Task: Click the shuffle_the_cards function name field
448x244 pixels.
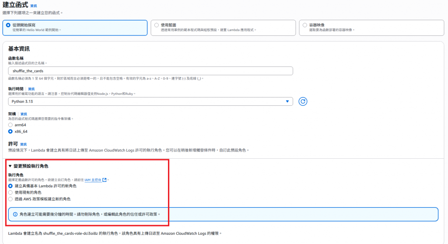Action: coord(150,71)
